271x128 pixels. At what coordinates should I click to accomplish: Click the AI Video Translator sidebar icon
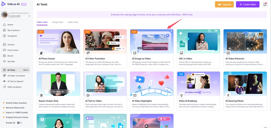pos(4,76)
